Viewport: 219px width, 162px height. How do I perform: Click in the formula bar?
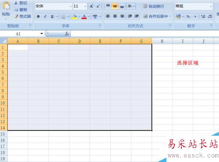click(x=145, y=34)
